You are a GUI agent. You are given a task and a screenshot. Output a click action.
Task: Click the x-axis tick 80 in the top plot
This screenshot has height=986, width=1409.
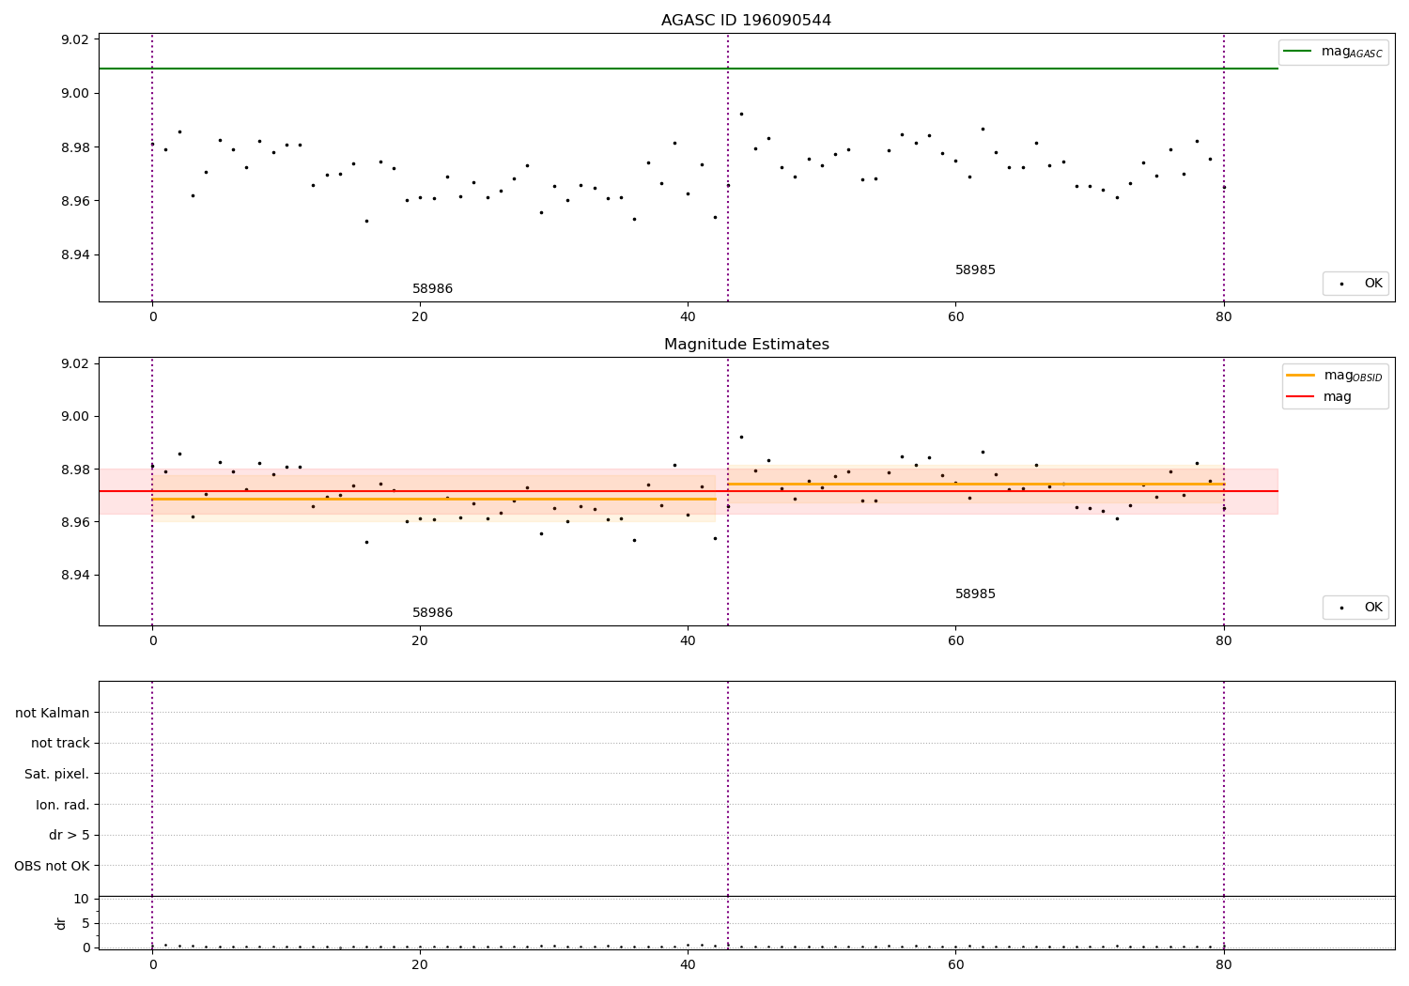(1223, 316)
